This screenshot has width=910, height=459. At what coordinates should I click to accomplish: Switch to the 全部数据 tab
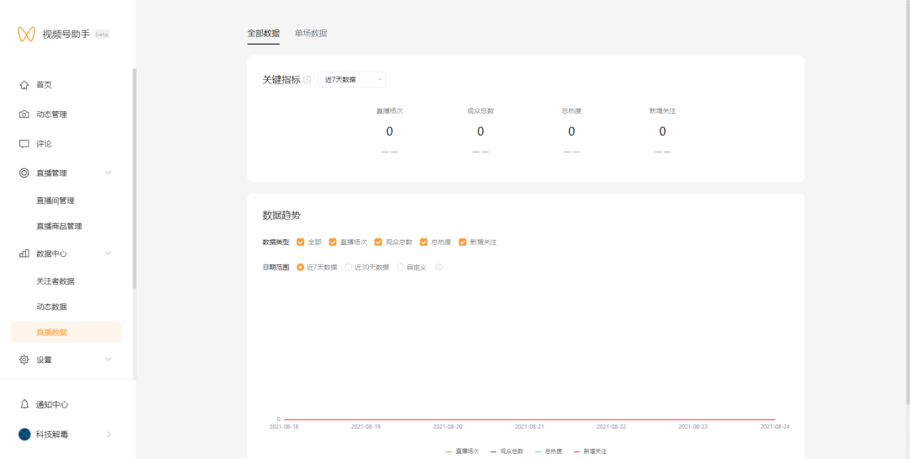click(264, 33)
